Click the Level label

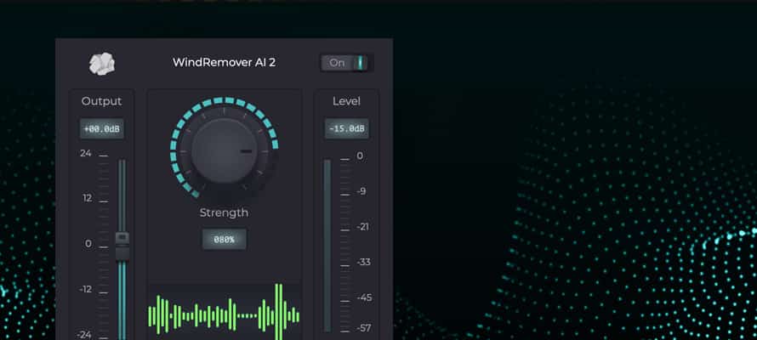click(x=347, y=101)
